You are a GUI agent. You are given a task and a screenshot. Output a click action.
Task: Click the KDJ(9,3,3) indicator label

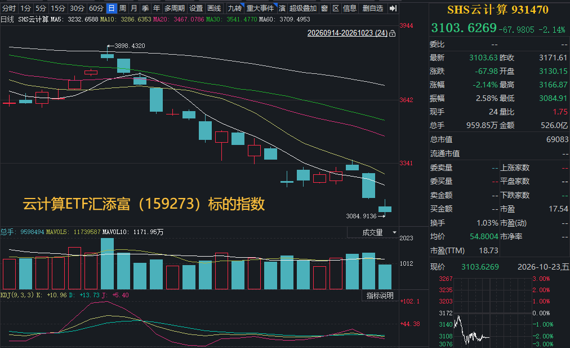(17, 295)
